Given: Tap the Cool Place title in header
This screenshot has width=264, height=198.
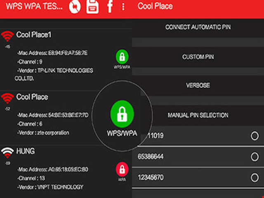Looking at the screenshot, I should click(155, 6).
